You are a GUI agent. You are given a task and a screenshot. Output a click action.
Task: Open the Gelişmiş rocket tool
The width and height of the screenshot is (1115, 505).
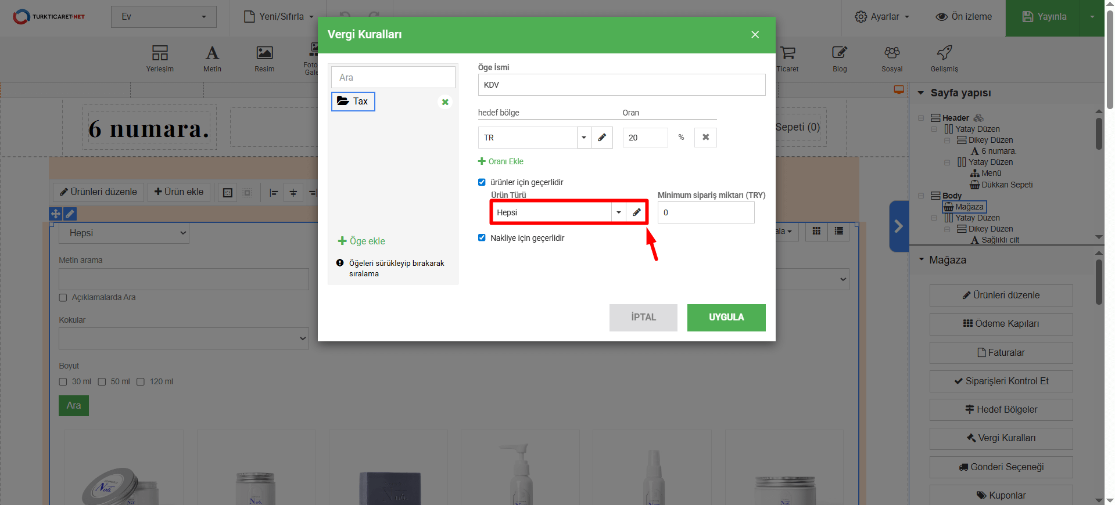[944, 58]
